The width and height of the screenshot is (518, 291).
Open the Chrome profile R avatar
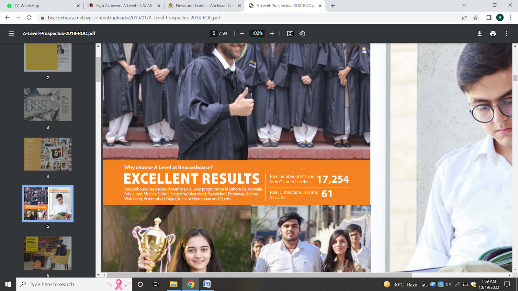pyautogui.click(x=500, y=17)
